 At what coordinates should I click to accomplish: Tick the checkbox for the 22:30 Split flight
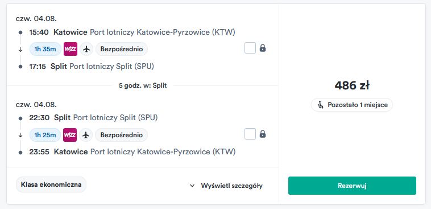250,134
